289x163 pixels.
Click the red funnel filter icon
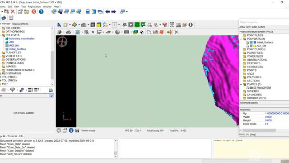(165, 25)
